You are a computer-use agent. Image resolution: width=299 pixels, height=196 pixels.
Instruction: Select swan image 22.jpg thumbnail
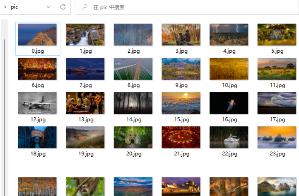tap(229, 137)
